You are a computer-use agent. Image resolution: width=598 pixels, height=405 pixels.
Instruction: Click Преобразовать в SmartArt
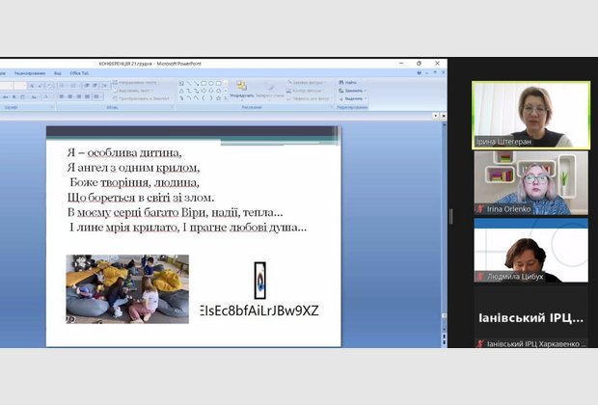(141, 98)
